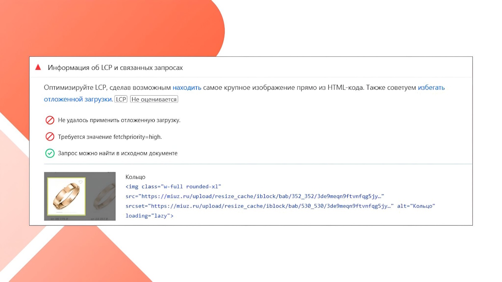Click the img class="w-full rounded-xl" code line
The height and width of the screenshot is (282, 502).
click(x=175, y=186)
